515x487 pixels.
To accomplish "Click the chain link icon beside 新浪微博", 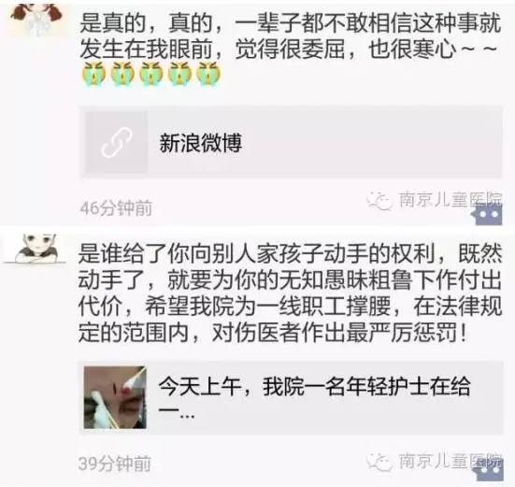I will 115,142.
